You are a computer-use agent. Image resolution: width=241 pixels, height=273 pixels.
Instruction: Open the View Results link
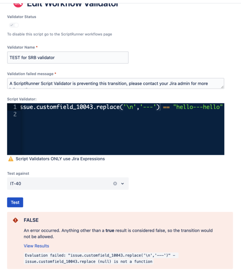[36, 246]
